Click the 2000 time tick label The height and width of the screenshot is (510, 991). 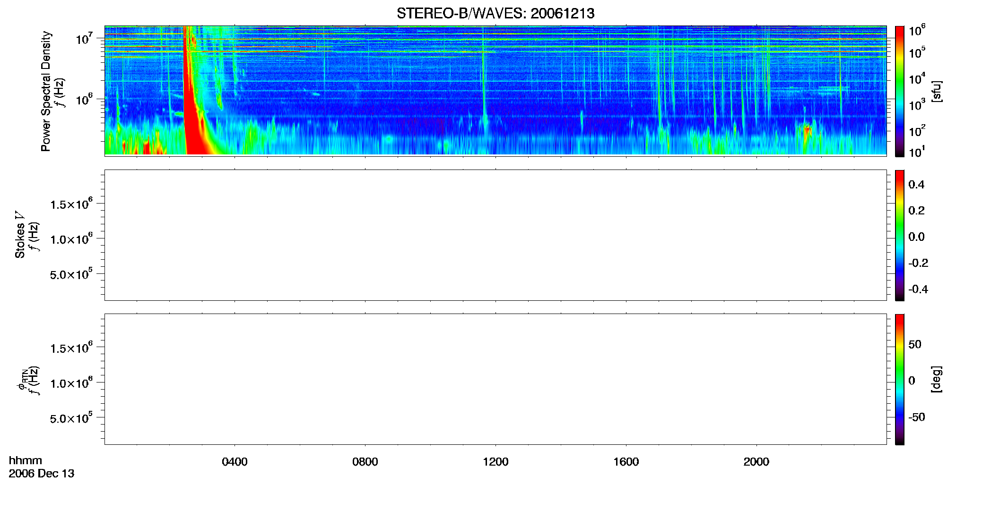756,462
